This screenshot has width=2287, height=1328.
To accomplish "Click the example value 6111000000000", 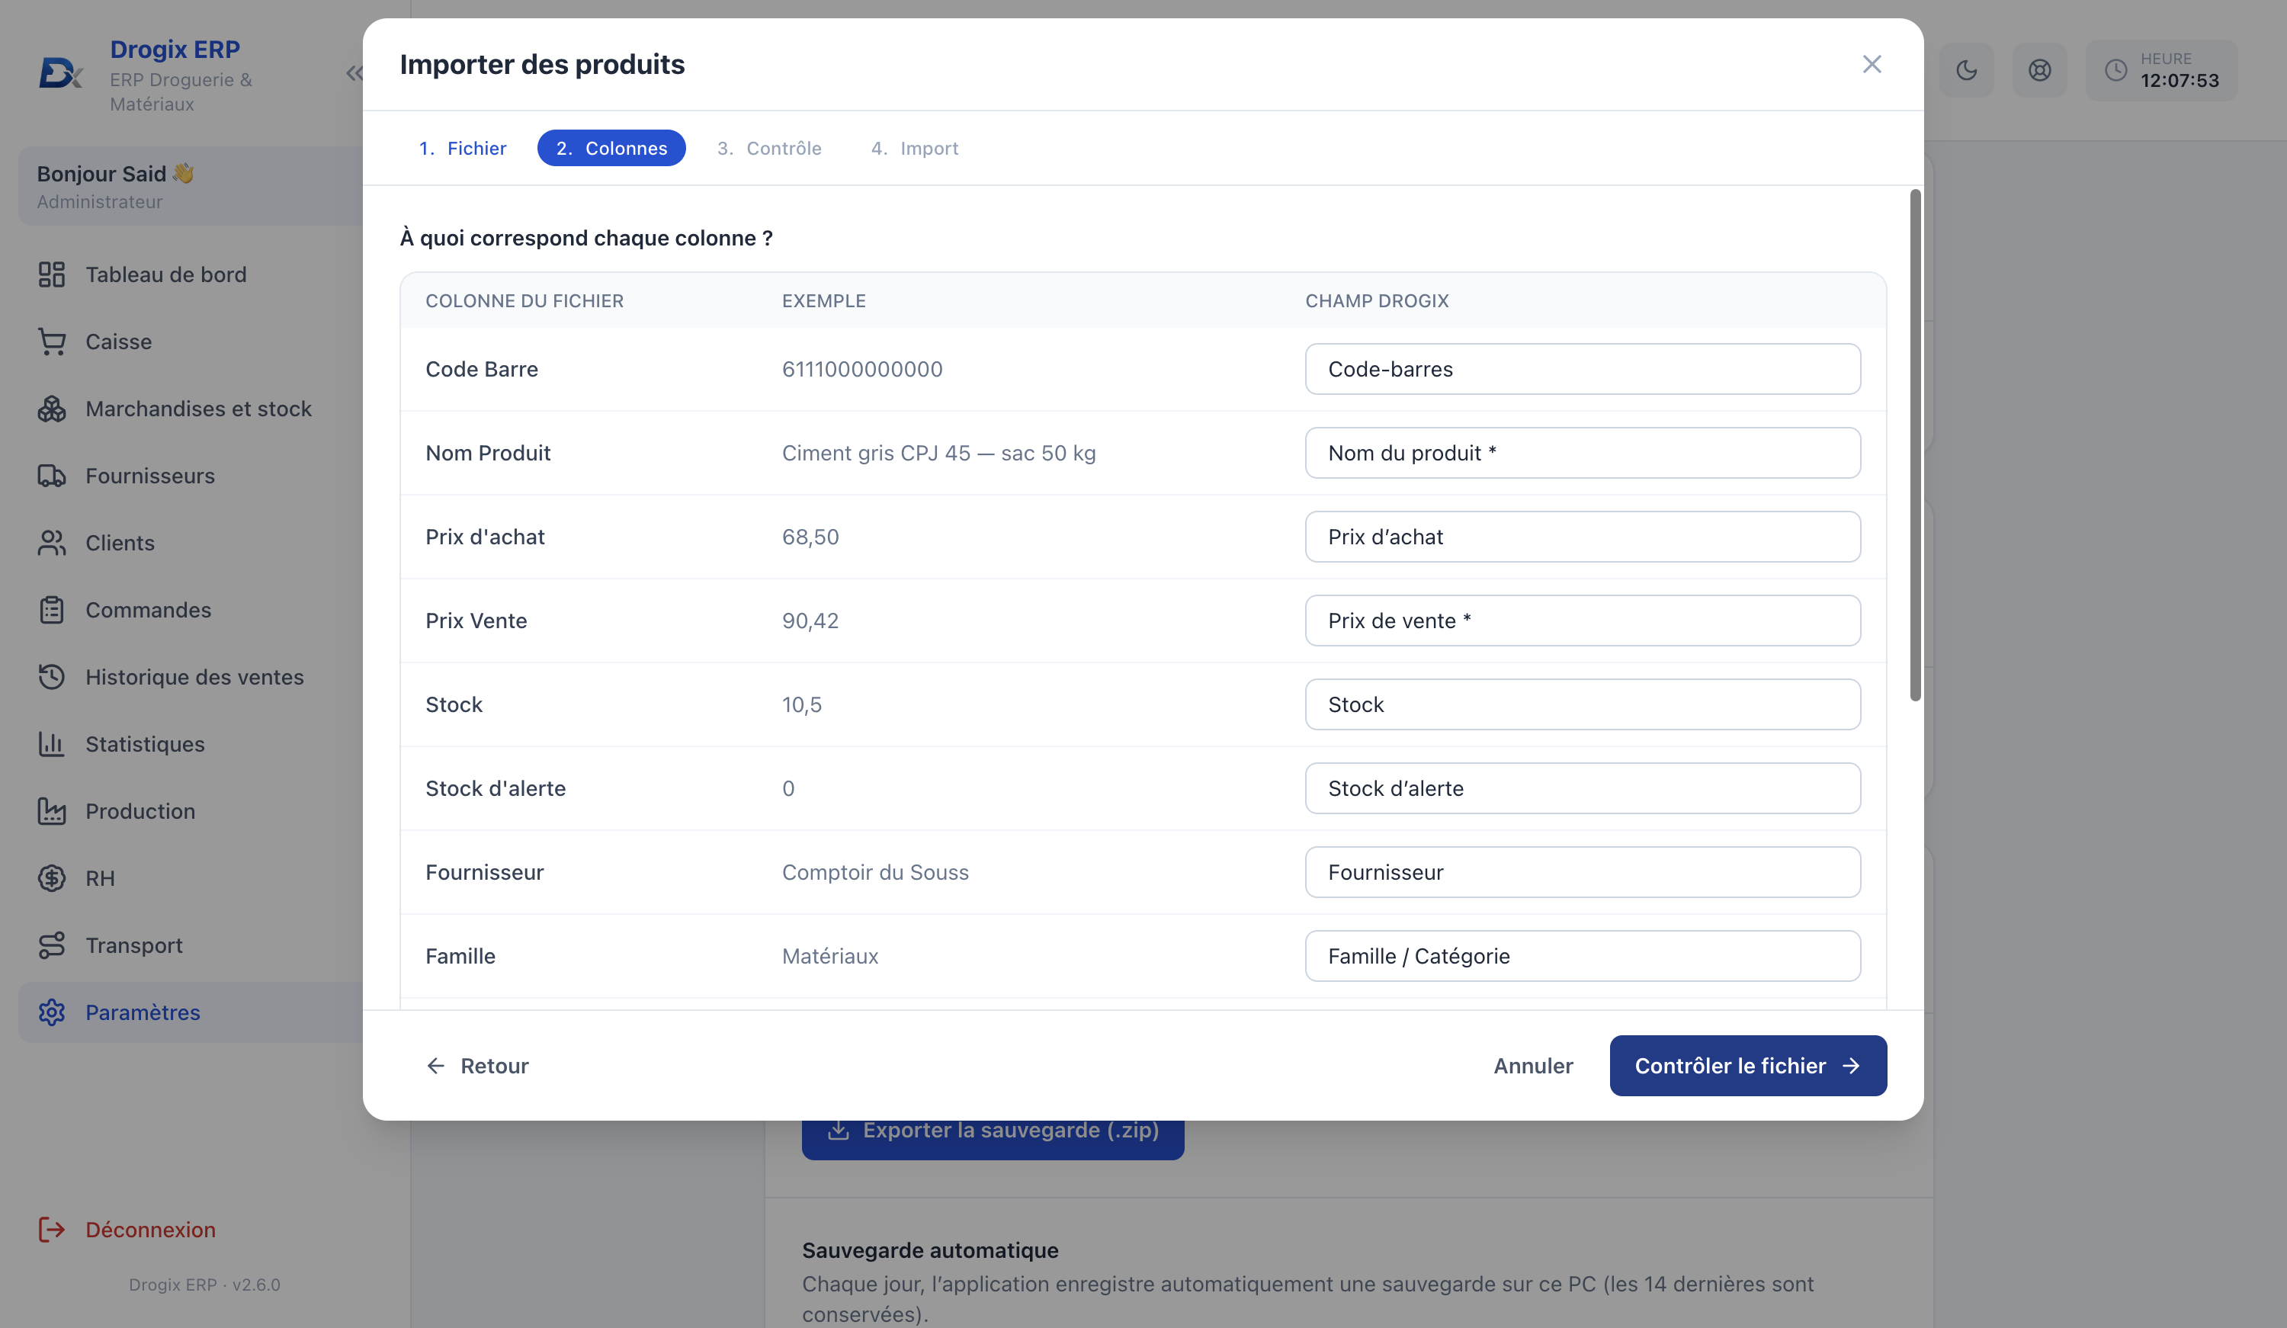I will (x=862, y=370).
